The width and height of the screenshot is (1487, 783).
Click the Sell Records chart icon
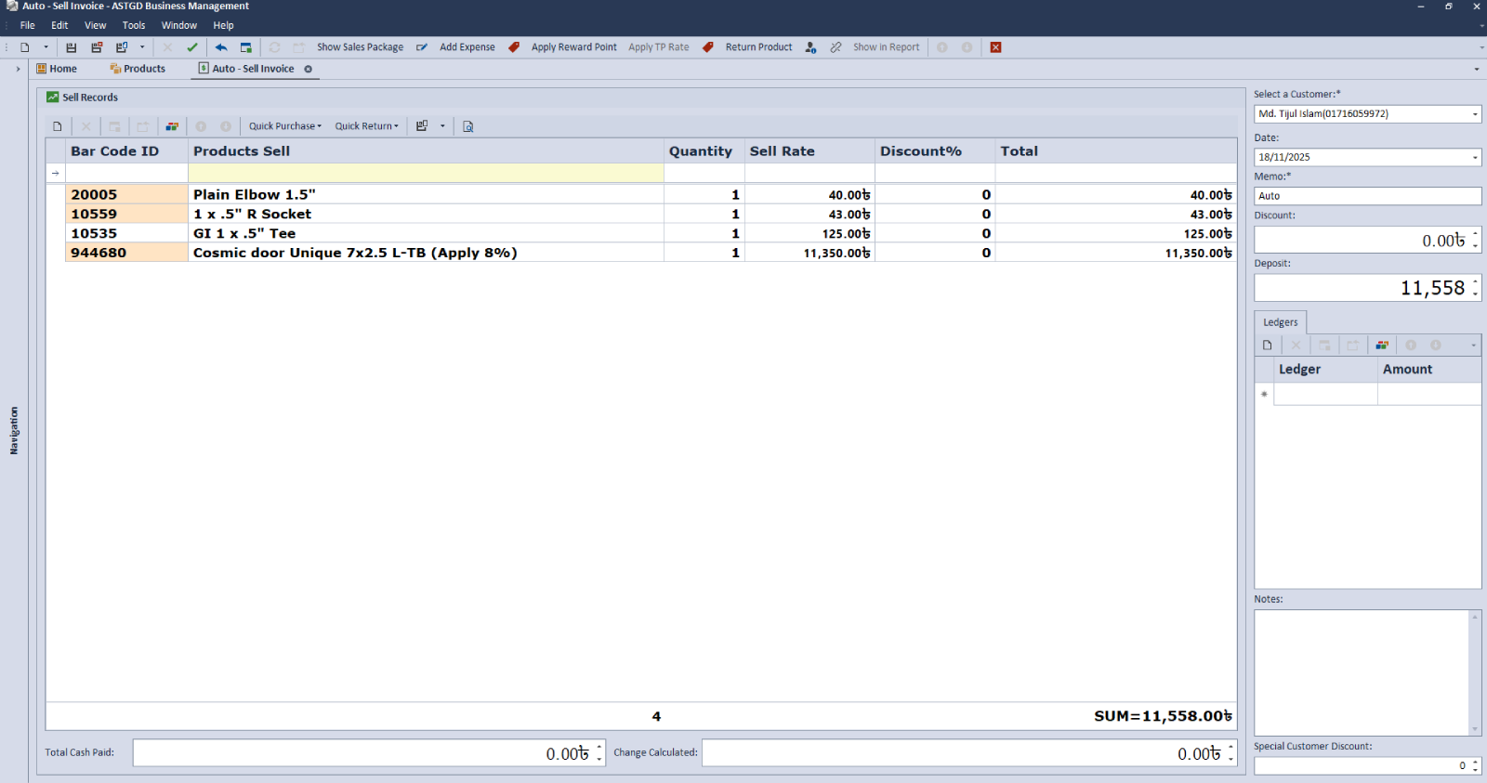click(53, 97)
